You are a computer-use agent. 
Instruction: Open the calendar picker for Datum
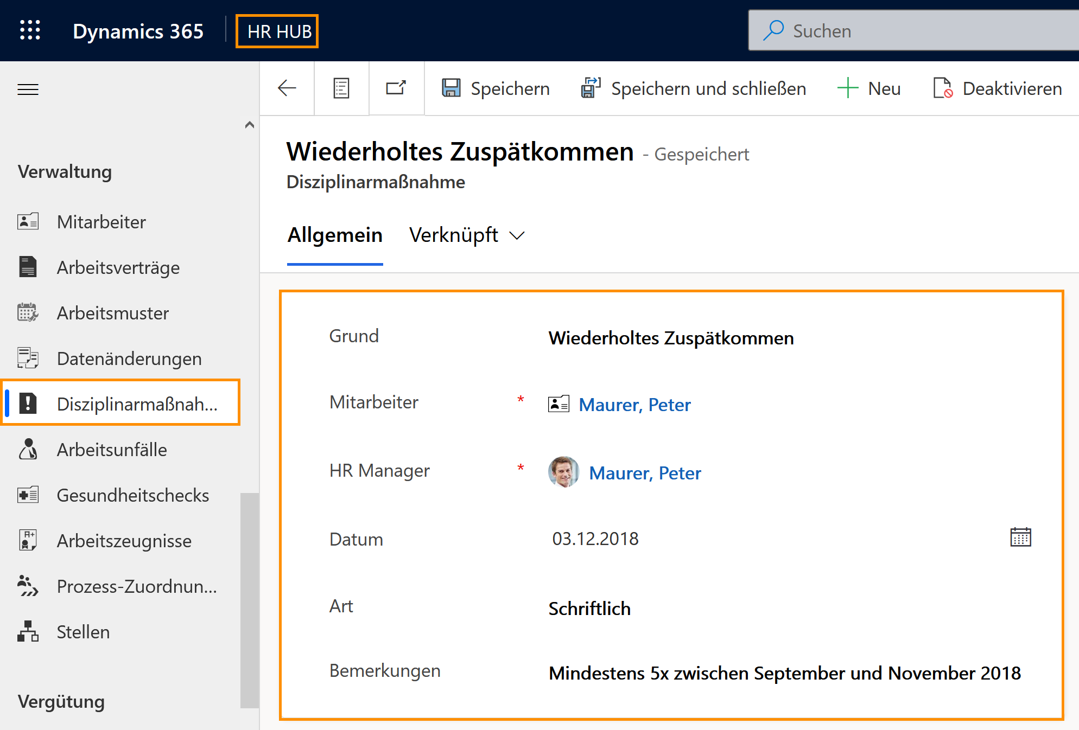click(1021, 537)
